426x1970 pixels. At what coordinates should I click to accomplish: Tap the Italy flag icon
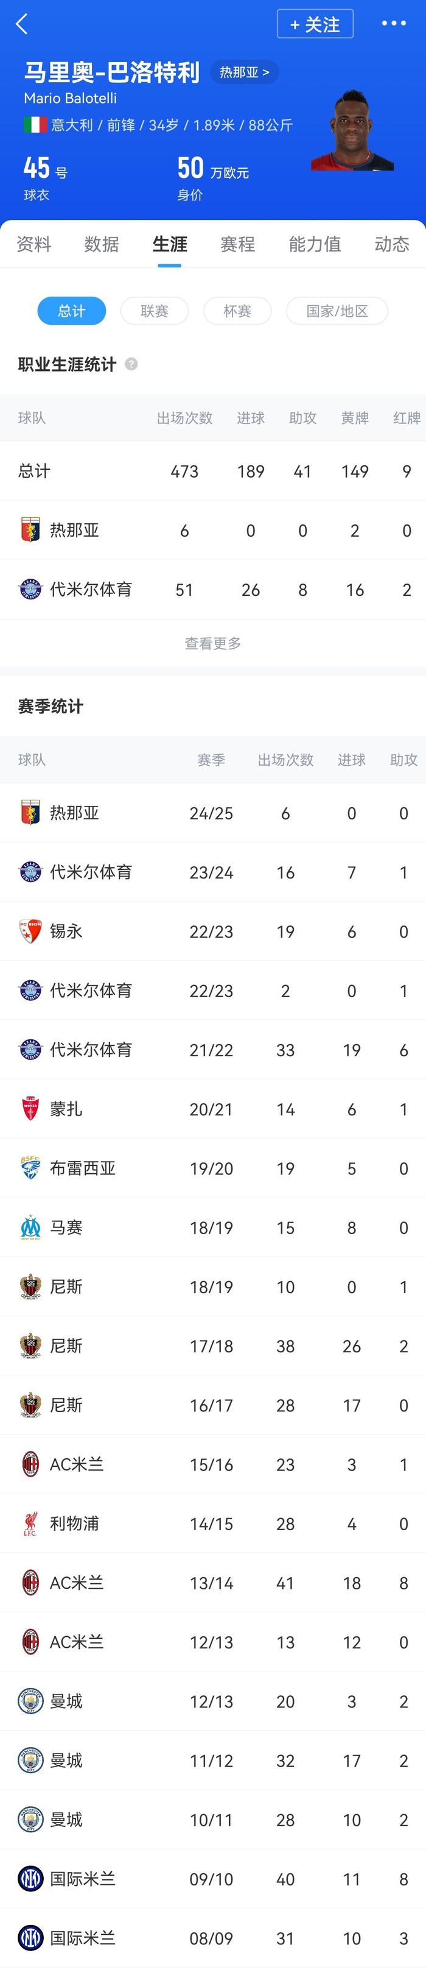(x=34, y=125)
